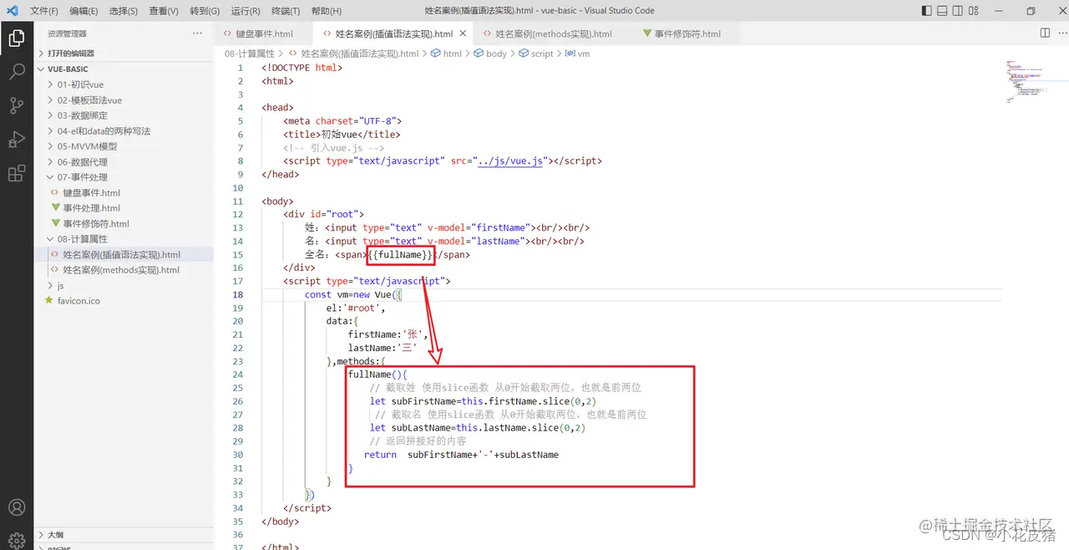Image resolution: width=1069 pixels, height=550 pixels.
Task: Click star icon of favicon.ico
Action: [x=49, y=300]
